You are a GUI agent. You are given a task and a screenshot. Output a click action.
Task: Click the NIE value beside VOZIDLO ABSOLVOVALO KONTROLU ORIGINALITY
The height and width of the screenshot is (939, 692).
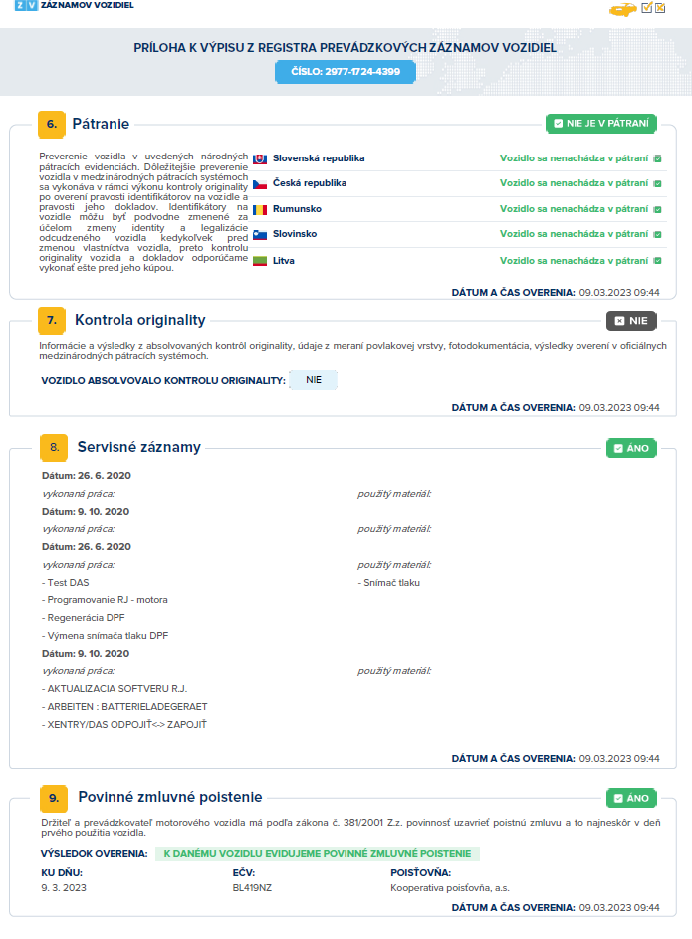pos(314,380)
